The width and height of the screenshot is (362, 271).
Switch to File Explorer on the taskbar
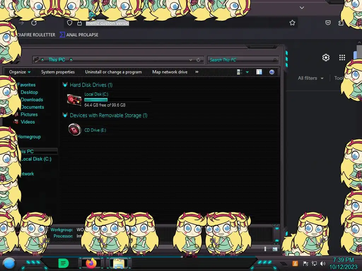point(119,263)
